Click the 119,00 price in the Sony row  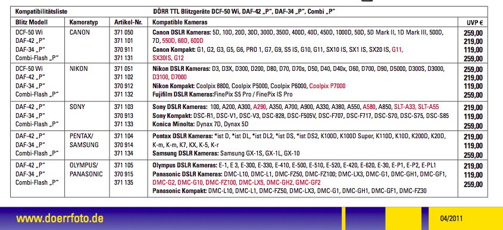(473, 117)
